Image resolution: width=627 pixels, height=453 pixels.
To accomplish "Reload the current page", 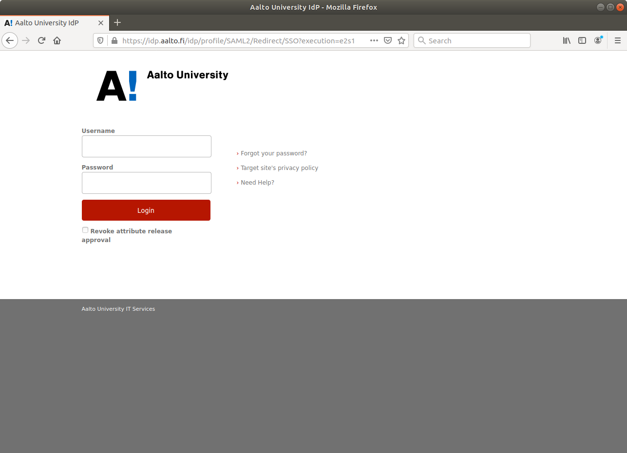I will (x=41, y=40).
